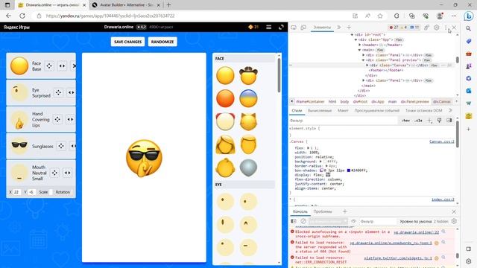This screenshot has width=477, height=268.
Task: Click the flip arrows icon in the Face Base layer
Action: [x=62, y=66]
